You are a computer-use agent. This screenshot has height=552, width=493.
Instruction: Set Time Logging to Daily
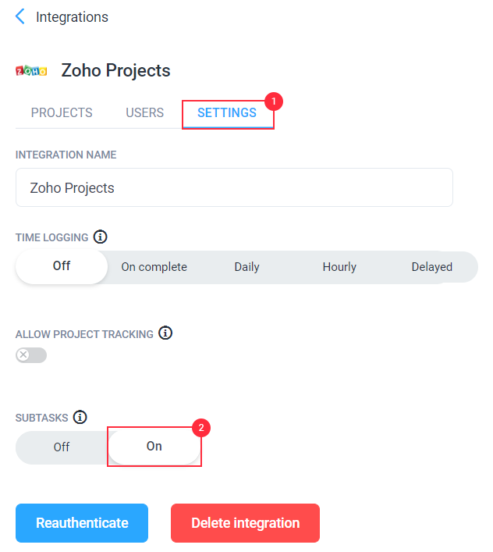(x=247, y=267)
